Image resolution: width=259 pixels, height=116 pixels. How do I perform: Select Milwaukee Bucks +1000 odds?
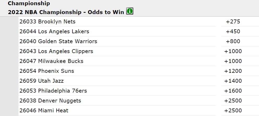[233, 61]
